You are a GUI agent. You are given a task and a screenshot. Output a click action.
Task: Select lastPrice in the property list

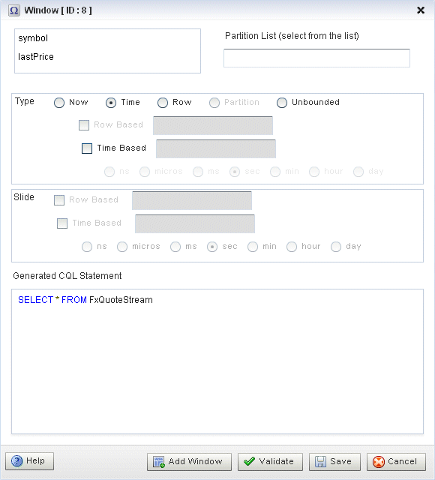coord(36,57)
